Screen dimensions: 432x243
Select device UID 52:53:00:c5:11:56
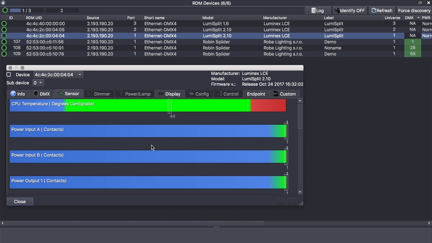(x=45, y=42)
